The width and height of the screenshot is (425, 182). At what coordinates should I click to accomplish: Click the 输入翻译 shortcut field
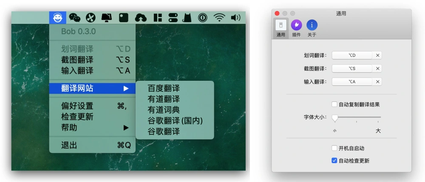click(x=352, y=82)
